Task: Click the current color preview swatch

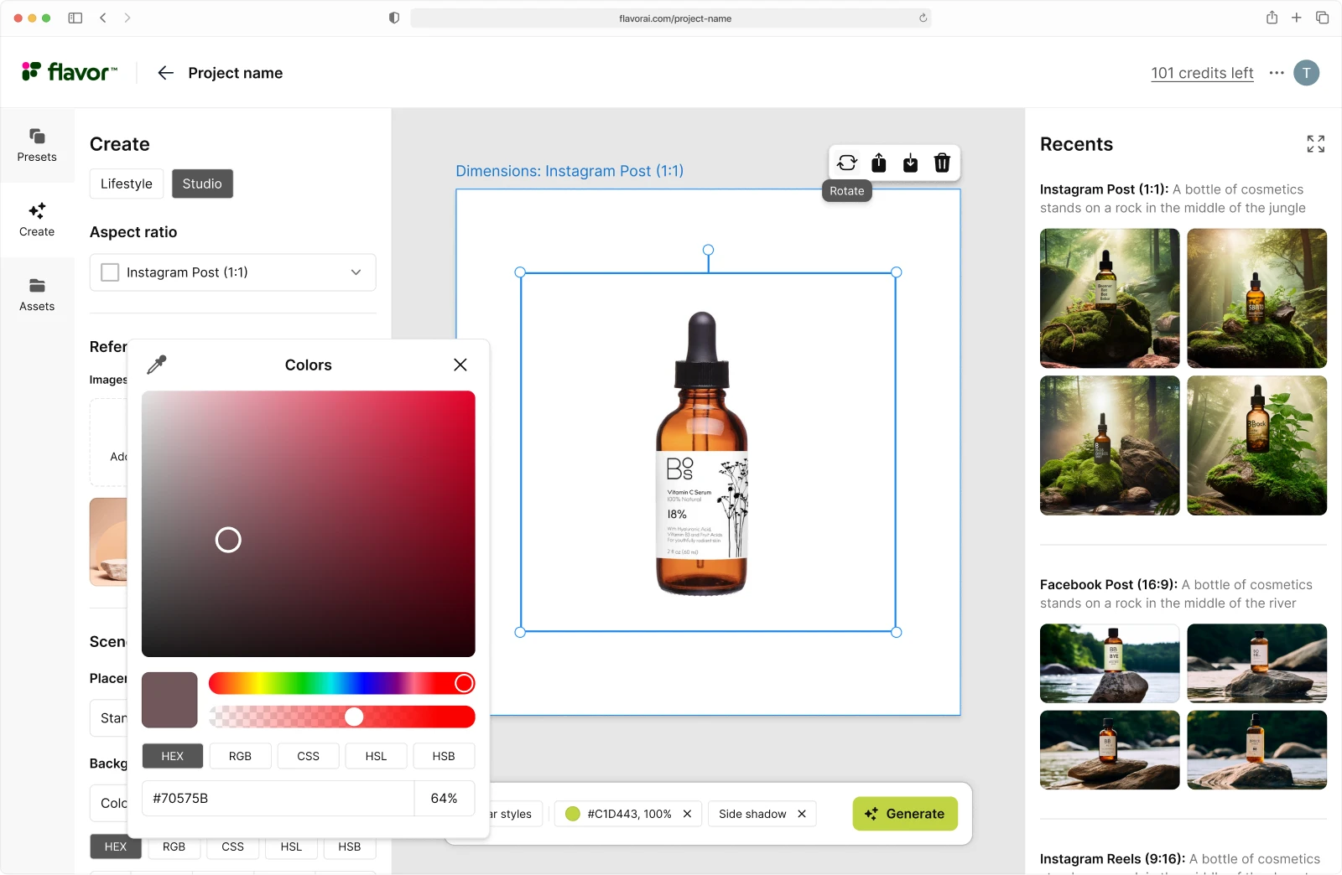Action: pyautogui.click(x=169, y=700)
